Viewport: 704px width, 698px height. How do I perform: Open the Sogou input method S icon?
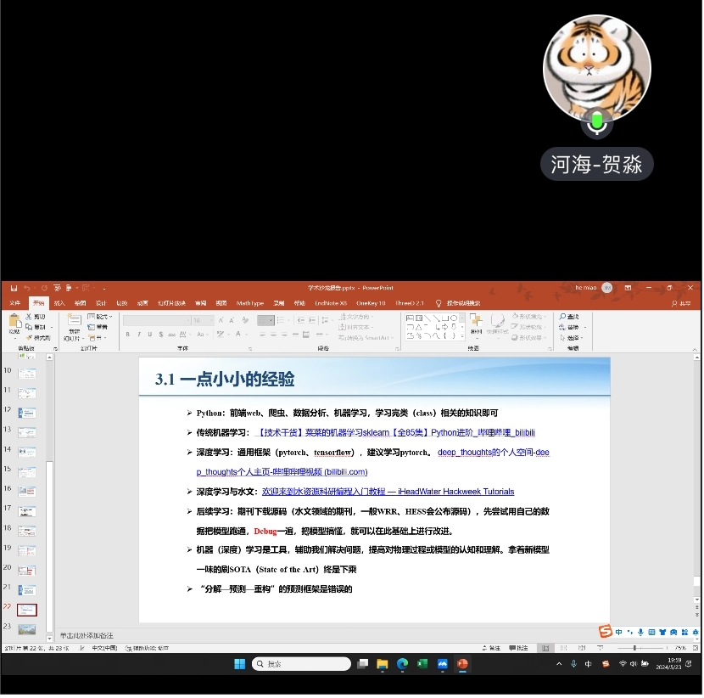pos(605,632)
